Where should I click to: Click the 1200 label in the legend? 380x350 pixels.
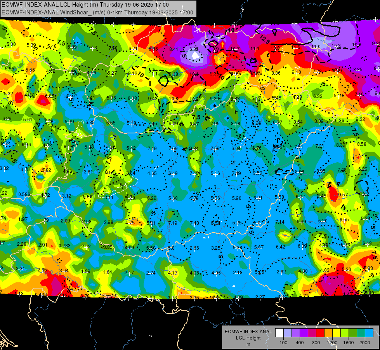pyautogui.click(x=332, y=343)
